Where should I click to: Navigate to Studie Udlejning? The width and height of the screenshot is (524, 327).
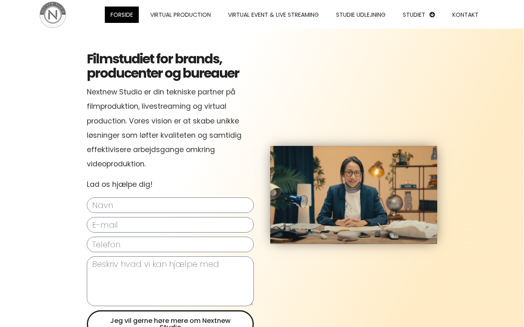361,15
